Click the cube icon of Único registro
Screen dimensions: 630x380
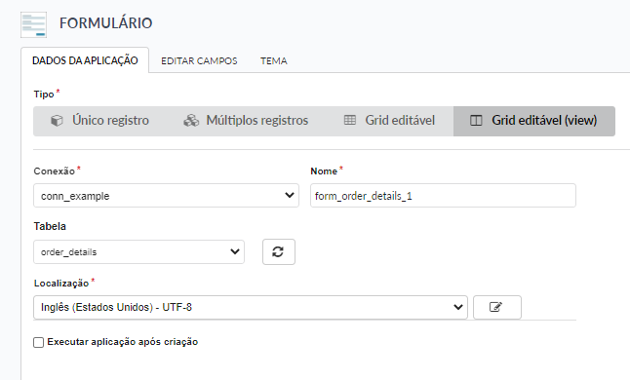(x=58, y=121)
